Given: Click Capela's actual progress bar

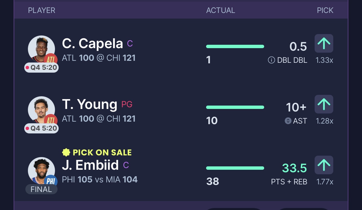Looking at the screenshot, I should pos(235,46).
